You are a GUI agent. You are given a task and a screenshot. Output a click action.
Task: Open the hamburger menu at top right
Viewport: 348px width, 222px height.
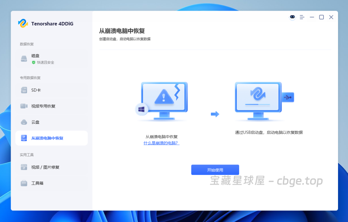(x=302, y=17)
